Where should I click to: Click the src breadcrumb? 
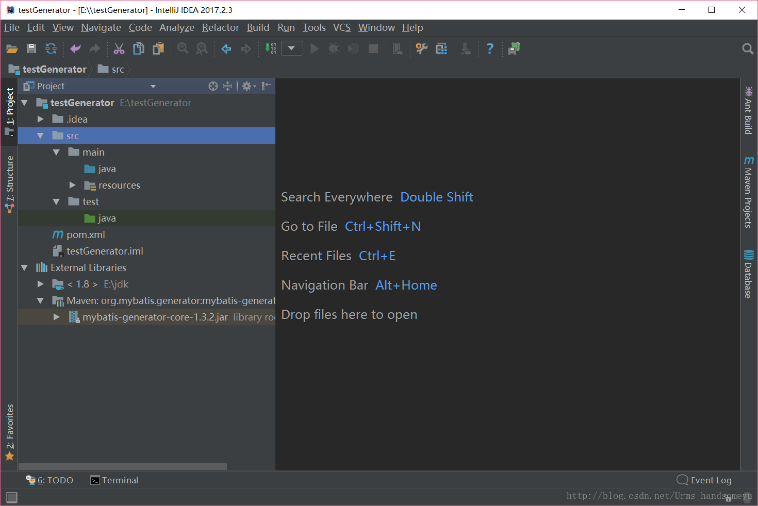pos(111,69)
